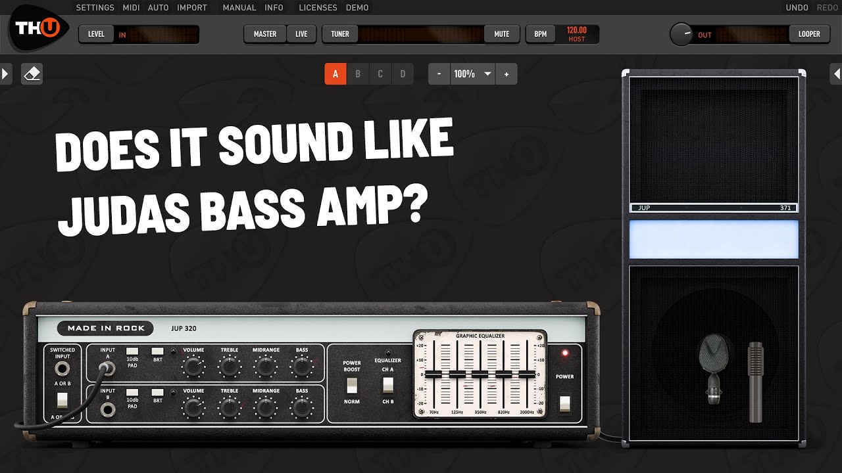Click the 820Hz equalizer slider
This screenshot has height=473, width=842.
click(504, 374)
